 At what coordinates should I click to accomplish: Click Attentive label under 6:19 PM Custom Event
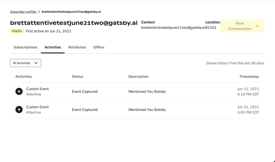34,94
